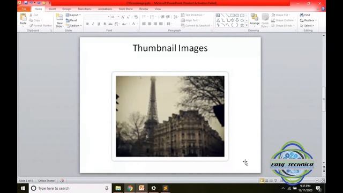This screenshot has height=193, width=343.
Task: Click the Numbering list icon
Action: tap(152, 17)
